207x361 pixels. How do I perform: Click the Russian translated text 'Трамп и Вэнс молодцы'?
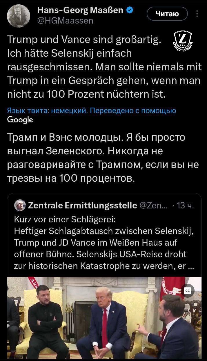click(96, 137)
